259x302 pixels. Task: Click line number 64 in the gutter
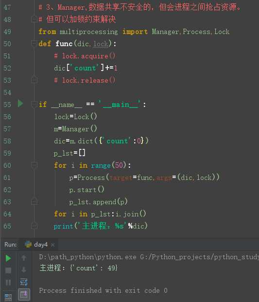pos(7,214)
